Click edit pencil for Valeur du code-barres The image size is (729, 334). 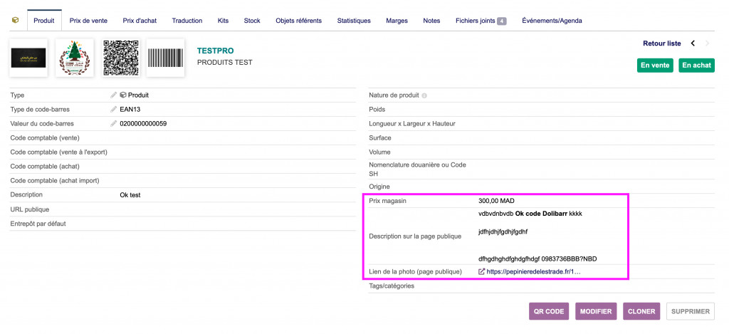coord(114,124)
